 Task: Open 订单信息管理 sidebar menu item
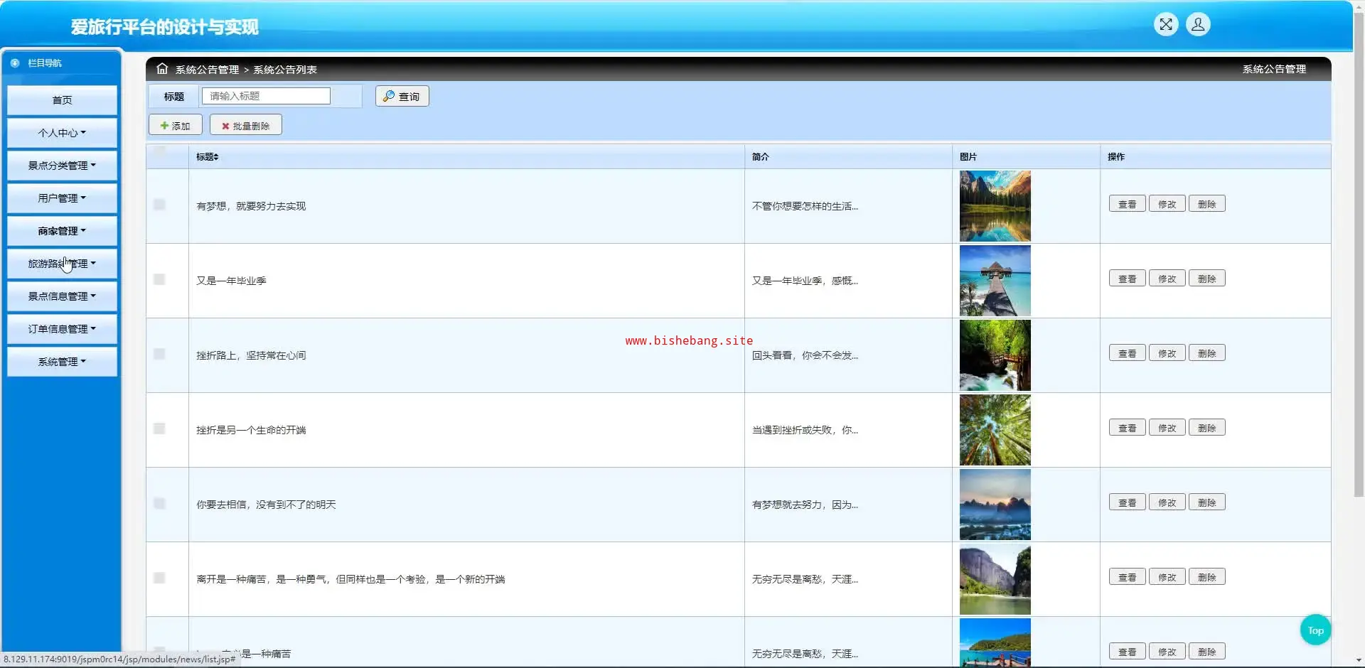[x=62, y=329]
